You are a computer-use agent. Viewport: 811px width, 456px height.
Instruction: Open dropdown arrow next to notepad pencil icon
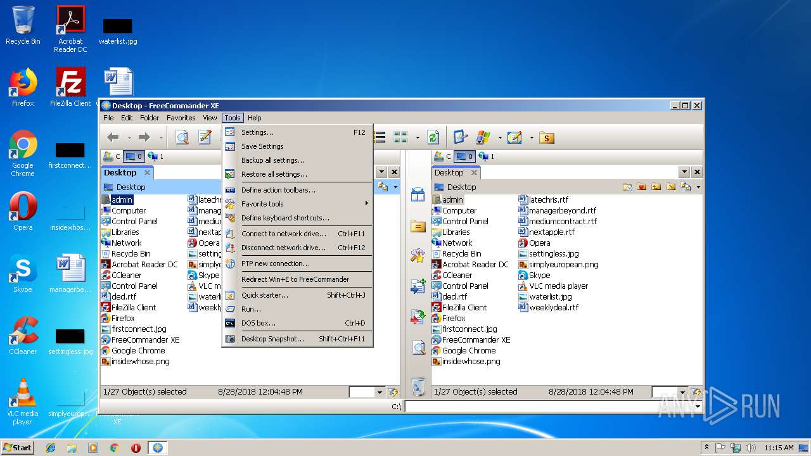[532, 137]
